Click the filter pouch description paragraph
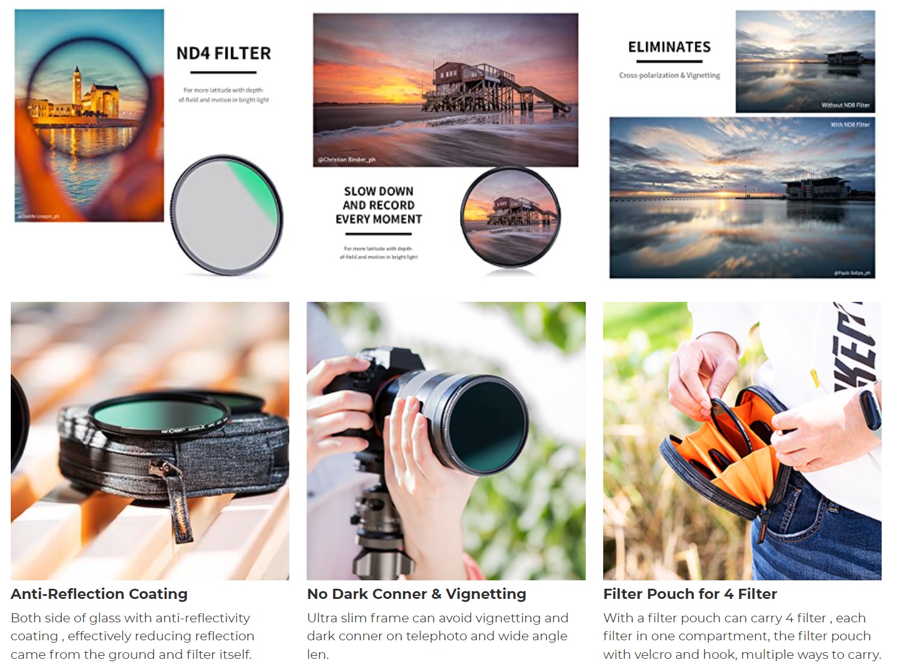This screenshot has height=669, width=920. 742,636
